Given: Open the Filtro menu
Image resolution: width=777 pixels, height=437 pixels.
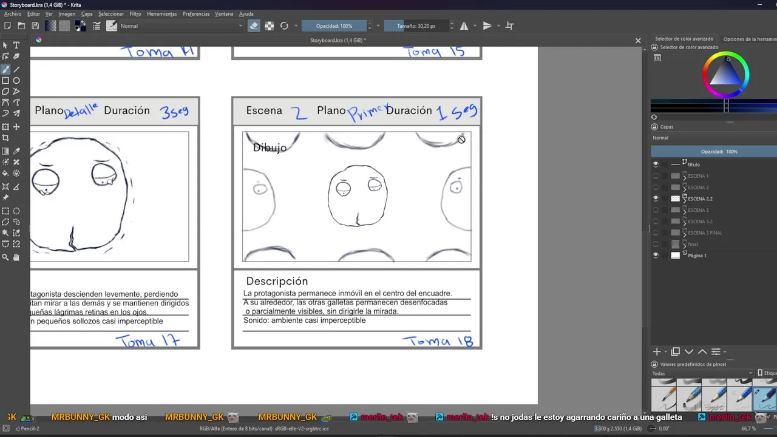Looking at the screenshot, I should (x=135, y=14).
